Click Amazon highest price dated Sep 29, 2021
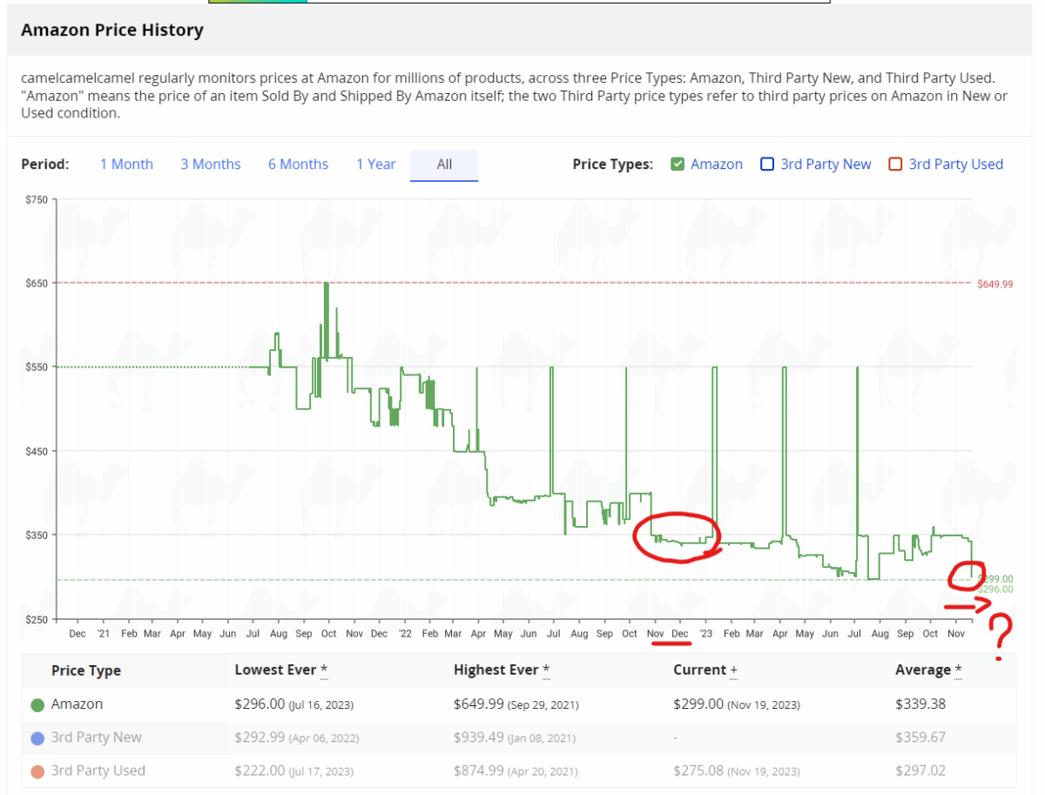 pyautogui.click(x=516, y=704)
